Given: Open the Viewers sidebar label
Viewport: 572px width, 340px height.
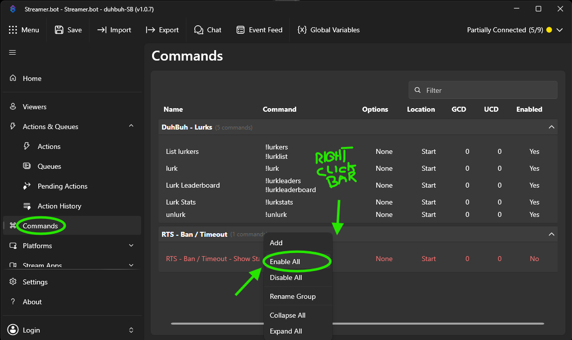Looking at the screenshot, I should 35,107.
